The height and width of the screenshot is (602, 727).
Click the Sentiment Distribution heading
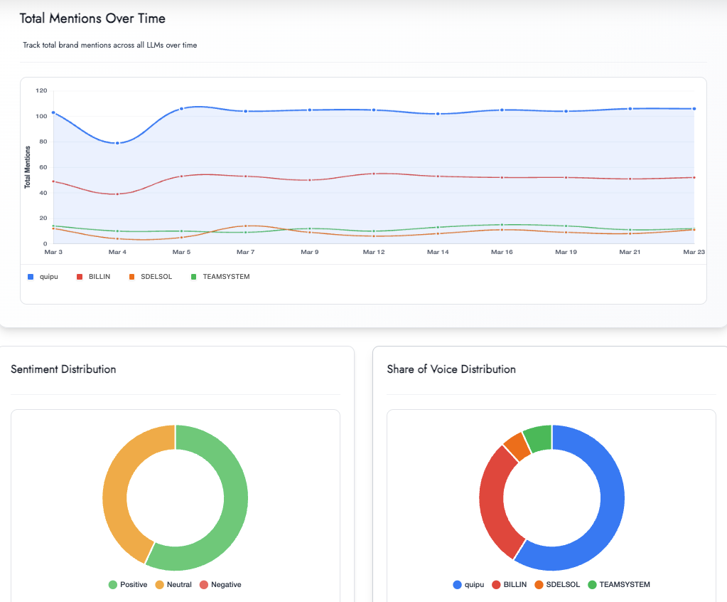coord(63,369)
